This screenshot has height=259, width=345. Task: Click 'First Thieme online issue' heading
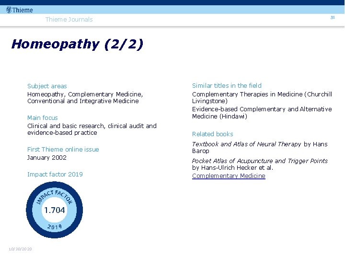coord(63,149)
